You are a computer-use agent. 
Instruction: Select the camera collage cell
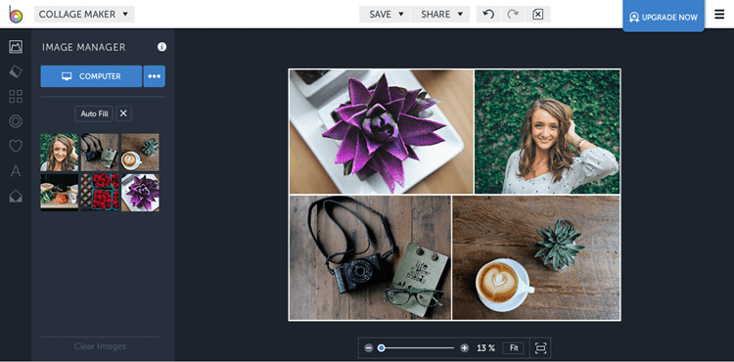tap(370, 257)
